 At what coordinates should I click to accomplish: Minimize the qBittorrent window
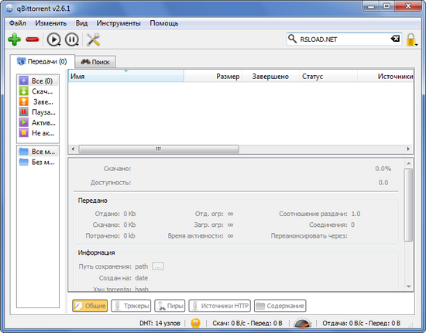coord(371,6)
